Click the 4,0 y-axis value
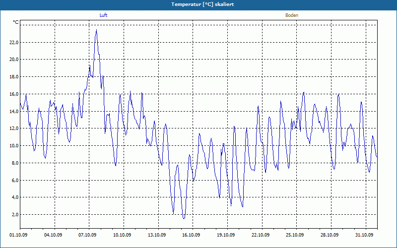This screenshot has width=397, height=248. [x=15, y=197]
